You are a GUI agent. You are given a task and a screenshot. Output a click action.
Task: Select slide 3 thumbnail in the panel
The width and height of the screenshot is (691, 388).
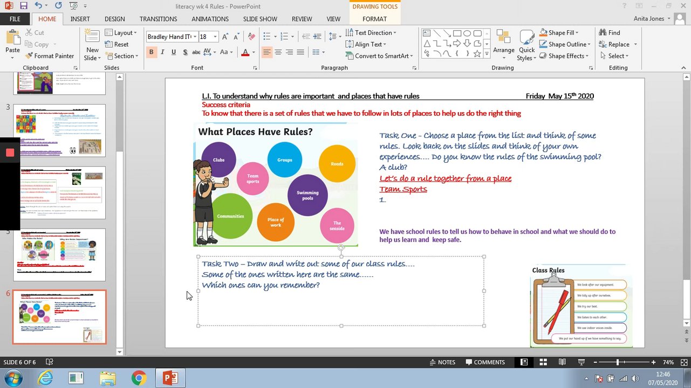[59, 130]
